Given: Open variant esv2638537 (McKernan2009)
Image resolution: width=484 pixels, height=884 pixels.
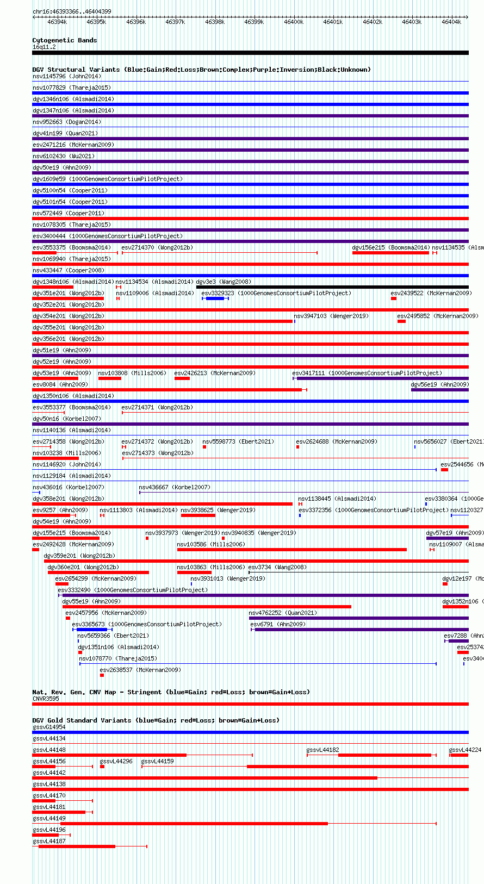Looking at the screenshot, I should click(x=140, y=670).
